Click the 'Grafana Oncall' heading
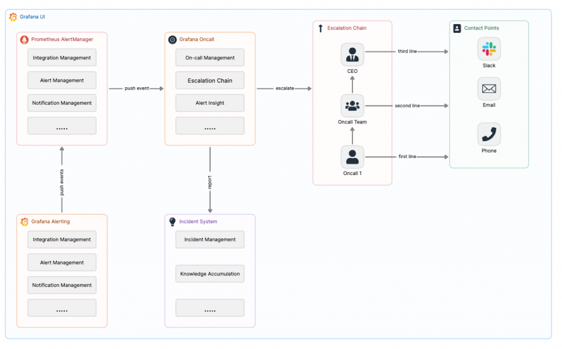 197,40
